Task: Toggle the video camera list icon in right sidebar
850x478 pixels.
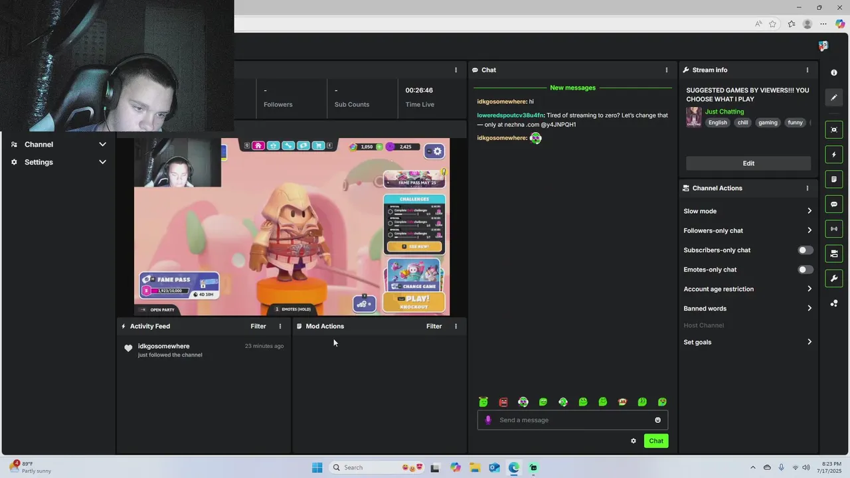Action: [834, 254]
